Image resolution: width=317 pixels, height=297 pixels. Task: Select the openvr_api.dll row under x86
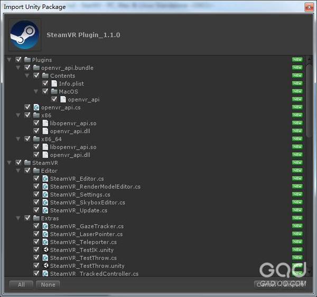(155, 131)
